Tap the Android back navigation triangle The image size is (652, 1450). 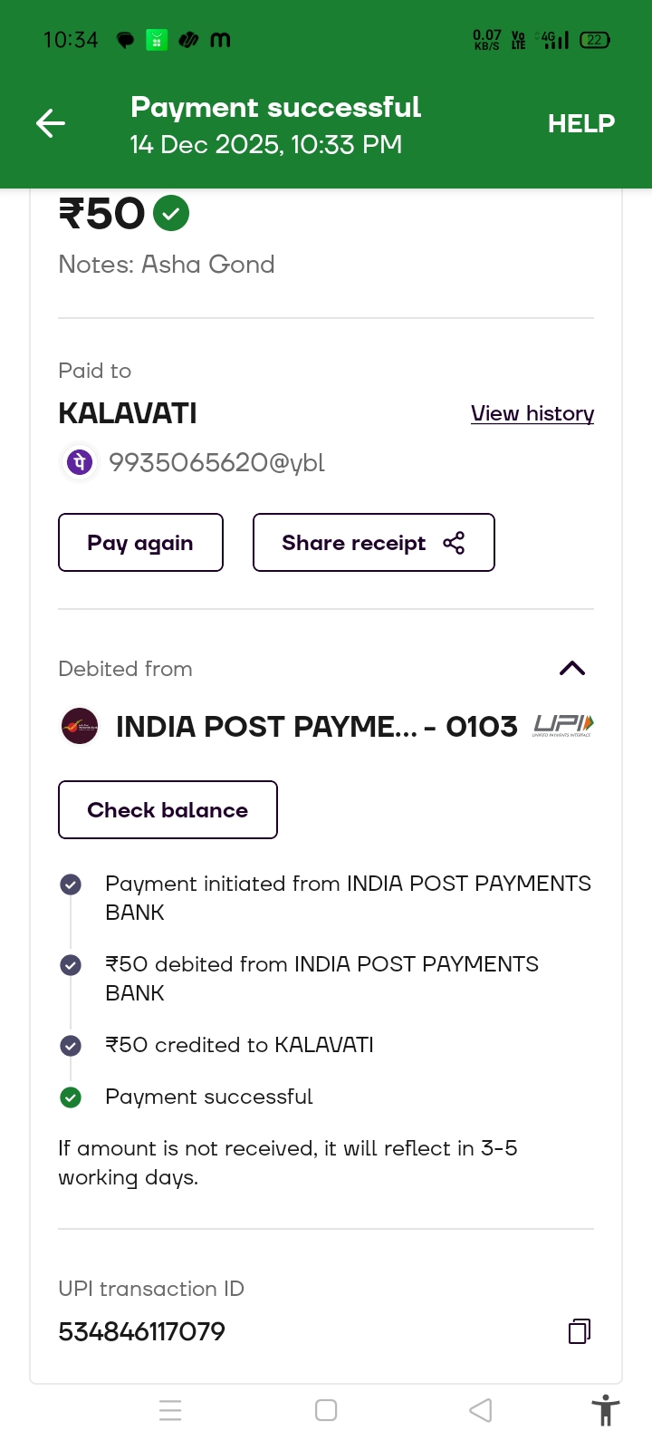(481, 1410)
